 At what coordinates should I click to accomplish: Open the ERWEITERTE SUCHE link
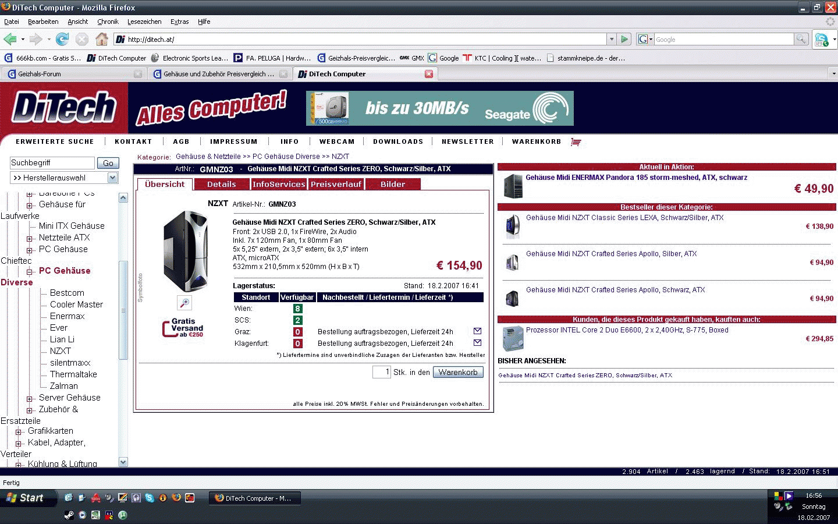point(55,141)
